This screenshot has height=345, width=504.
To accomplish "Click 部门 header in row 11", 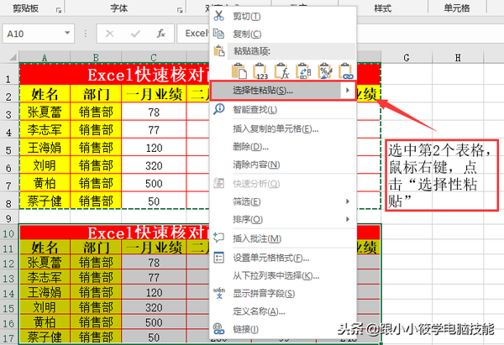I will (96, 248).
